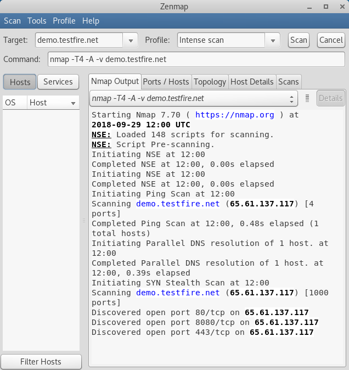Open the Help menu
The width and height of the screenshot is (349, 370).
point(91,21)
